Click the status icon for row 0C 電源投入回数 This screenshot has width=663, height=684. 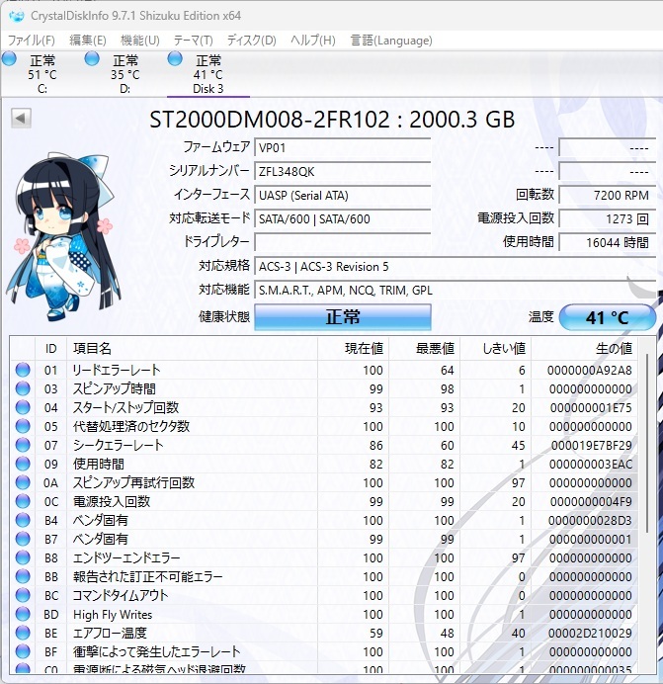pyautogui.click(x=23, y=501)
